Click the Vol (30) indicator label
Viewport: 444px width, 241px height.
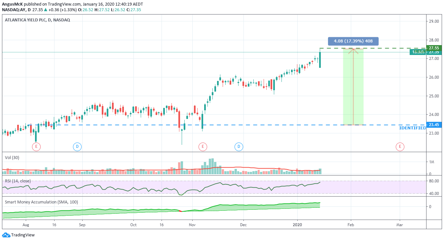click(12, 158)
